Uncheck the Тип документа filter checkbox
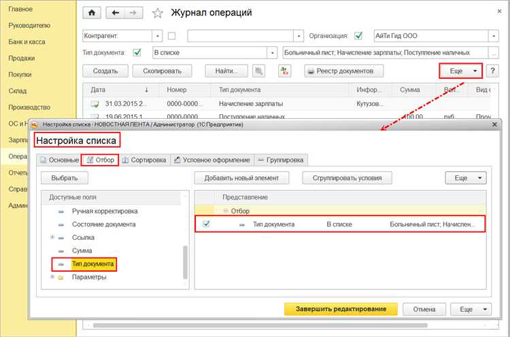510x337 pixels. click(137, 52)
